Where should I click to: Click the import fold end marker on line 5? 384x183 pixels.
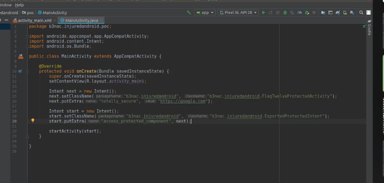[x=27, y=46]
